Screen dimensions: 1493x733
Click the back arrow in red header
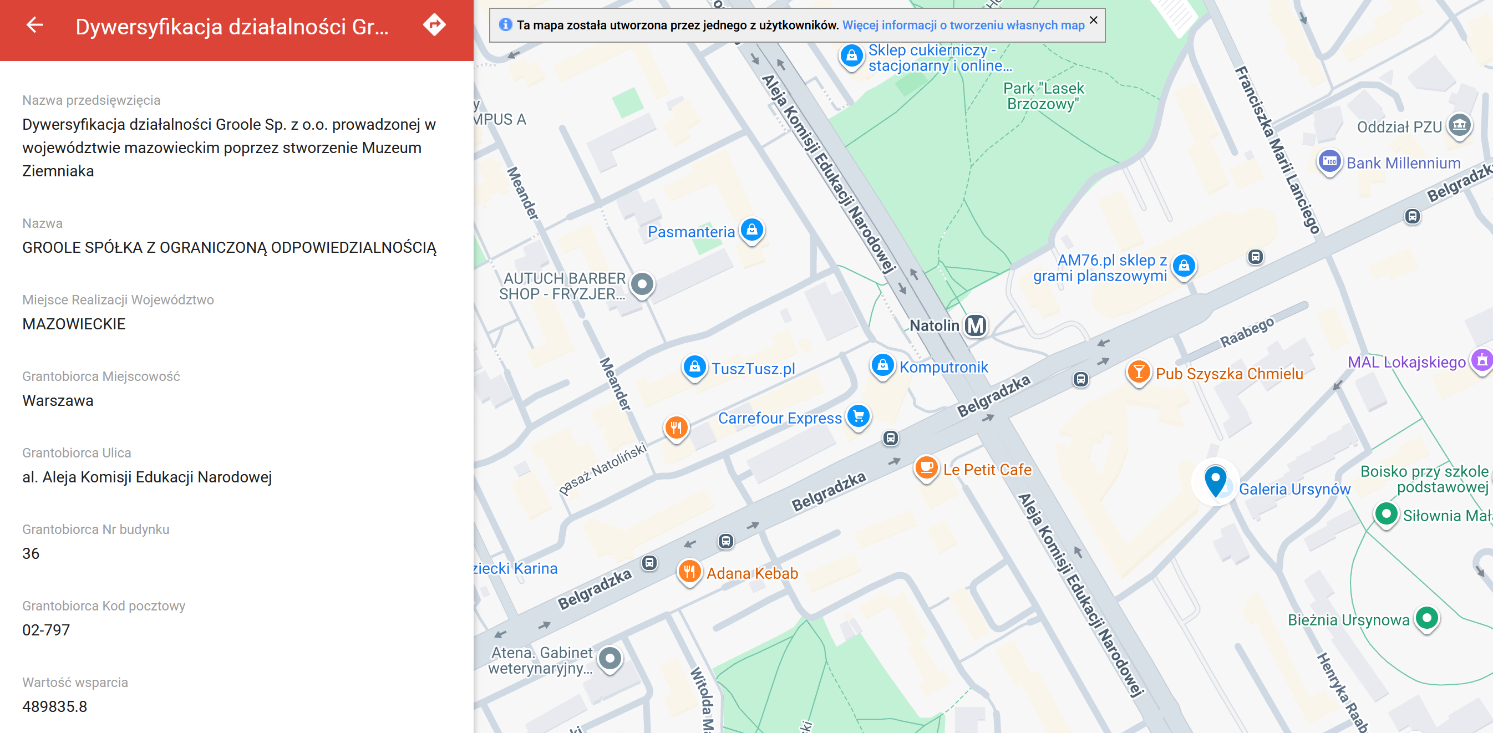tap(35, 25)
